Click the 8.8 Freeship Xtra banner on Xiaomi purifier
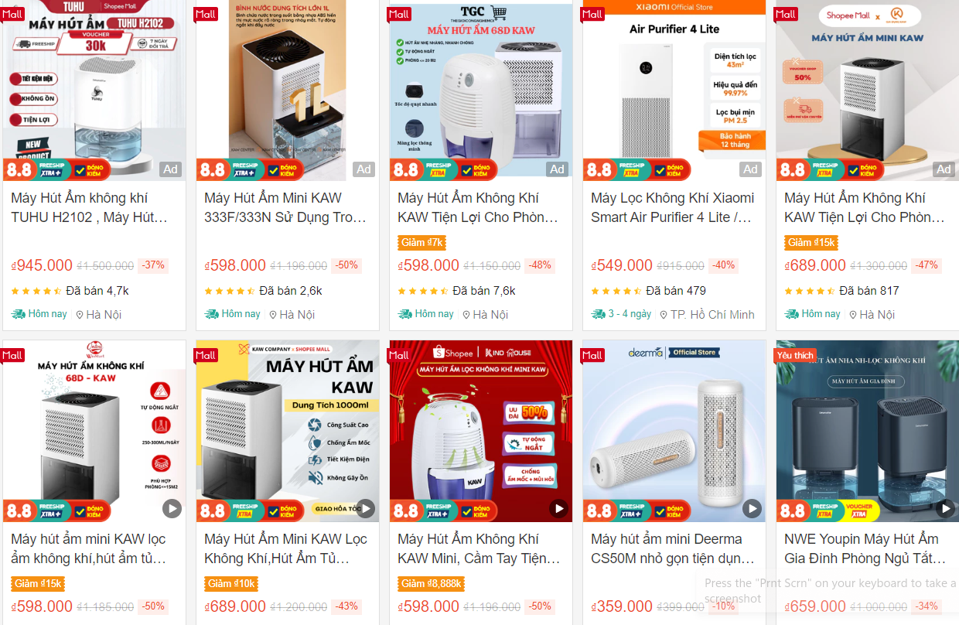Screen dimensions: 959x625 click(636, 169)
